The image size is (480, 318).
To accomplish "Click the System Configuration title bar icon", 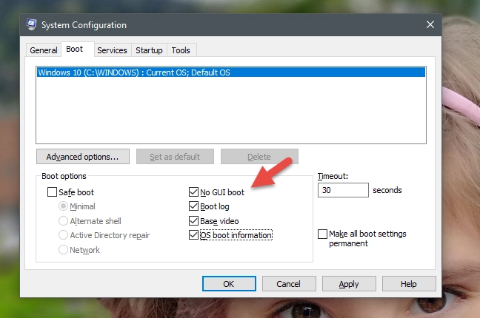I will click(31, 24).
